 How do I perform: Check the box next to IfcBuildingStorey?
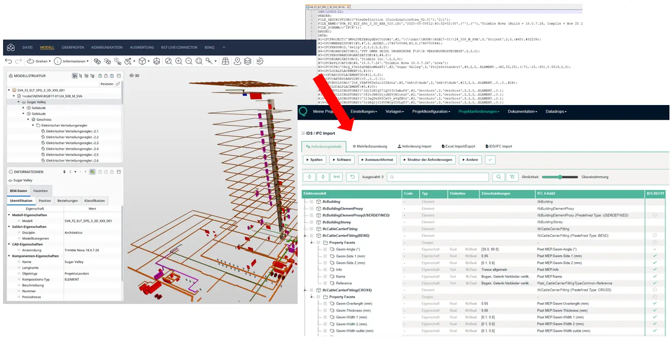(x=311, y=222)
